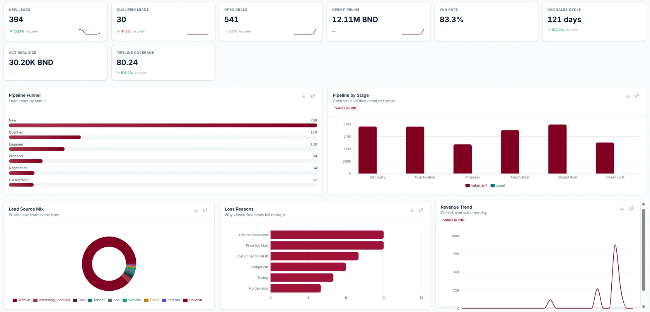Download the Lead Source Mix chart
The image size is (650, 312).
click(x=196, y=210)
